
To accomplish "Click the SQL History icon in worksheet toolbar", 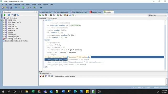I will click(x=70, y=15).
